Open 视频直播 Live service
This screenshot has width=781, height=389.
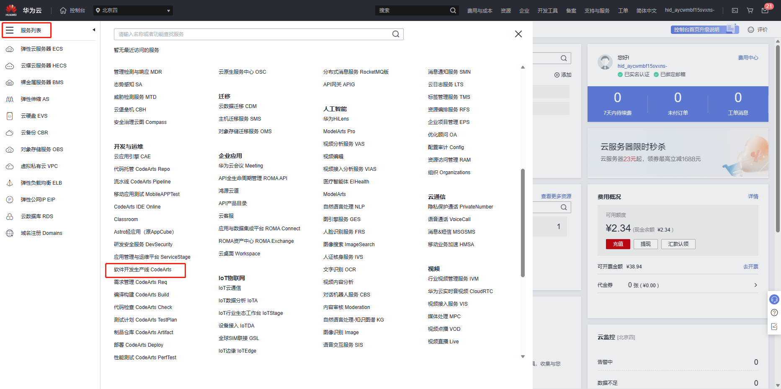coord(443,342)
